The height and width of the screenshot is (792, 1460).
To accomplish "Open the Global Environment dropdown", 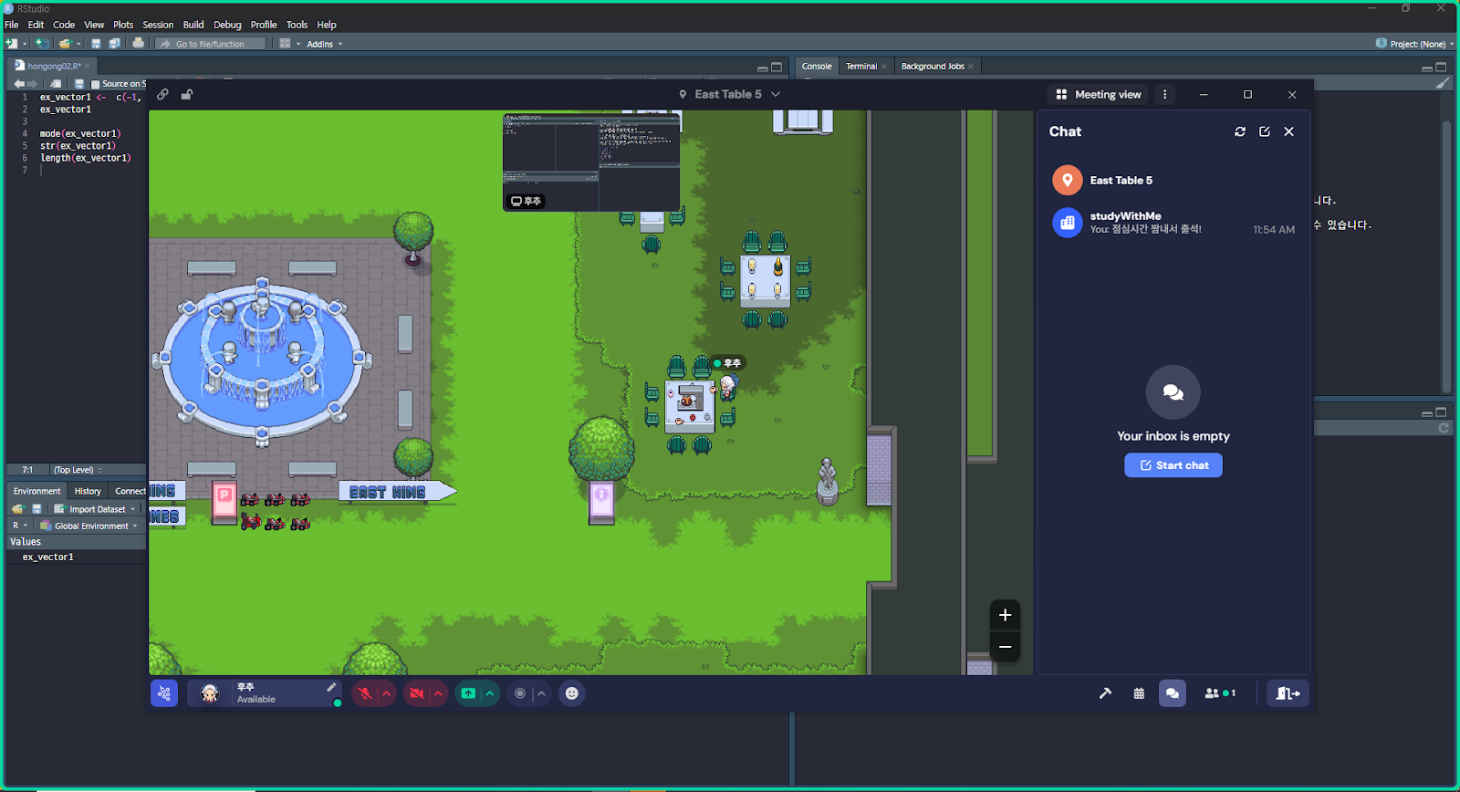I will (89, 526).
